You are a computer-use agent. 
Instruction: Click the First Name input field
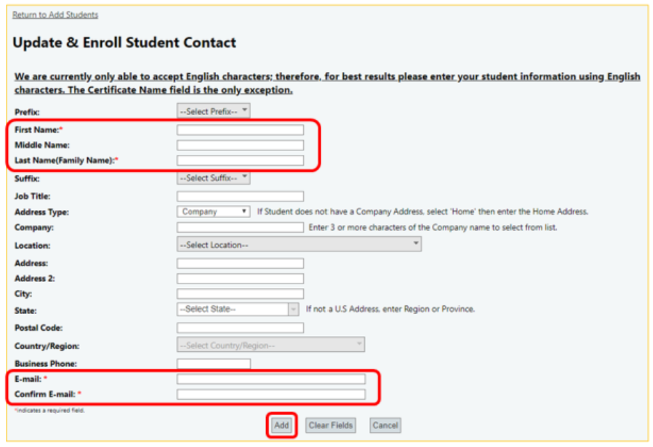click(x=240, y=130)
